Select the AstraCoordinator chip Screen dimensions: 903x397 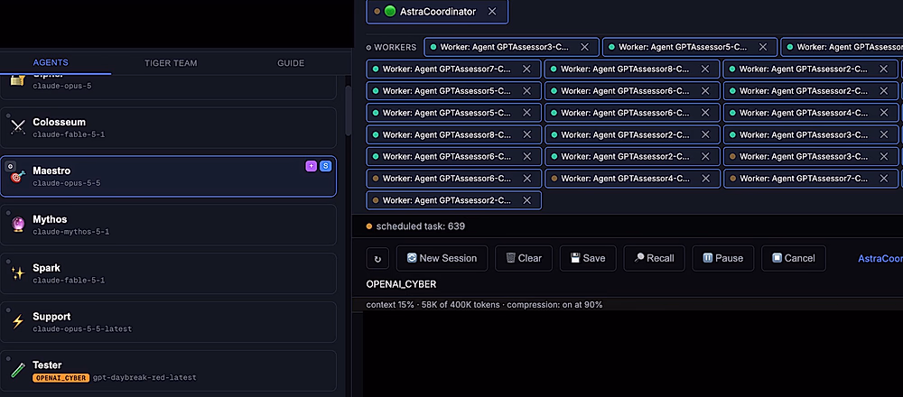(437, 12)
